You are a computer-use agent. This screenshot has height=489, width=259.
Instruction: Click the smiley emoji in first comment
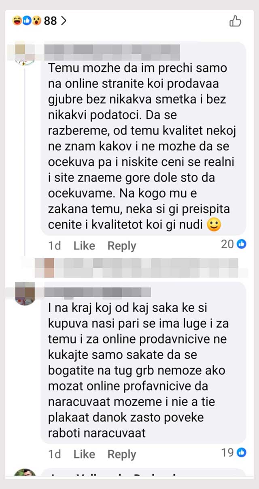coord(214,224)
